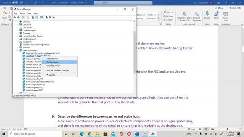Click Word icon in taskbar
This screenshot has height=137, width=244.
tap(137, 134)
